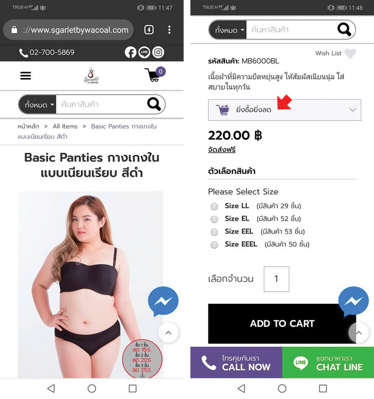
Task: Go to All Items breadcrumb
Action: [x=65, y=126]
